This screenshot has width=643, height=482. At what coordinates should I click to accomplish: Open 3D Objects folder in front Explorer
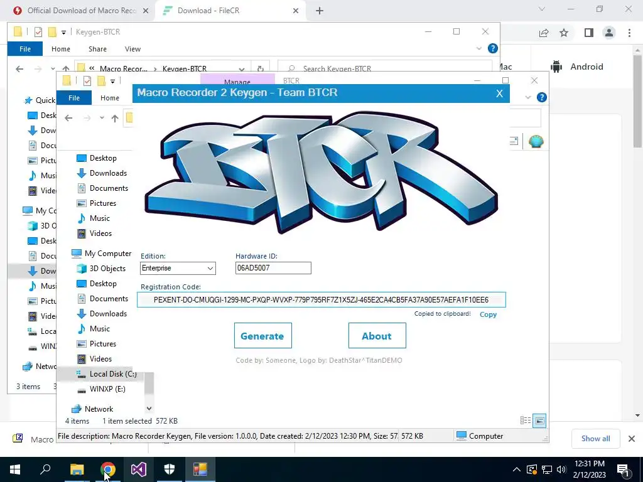[107, 269]
